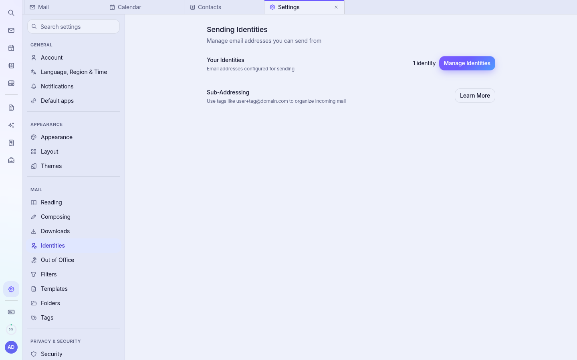Image resolution: width=577 pixels, height=360 pixels.
Task: Click the 'Sending Identities' heading
Action: (x=237, y=30)
